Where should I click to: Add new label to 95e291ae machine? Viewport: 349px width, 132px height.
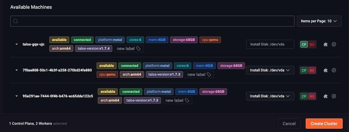[177, 100]
